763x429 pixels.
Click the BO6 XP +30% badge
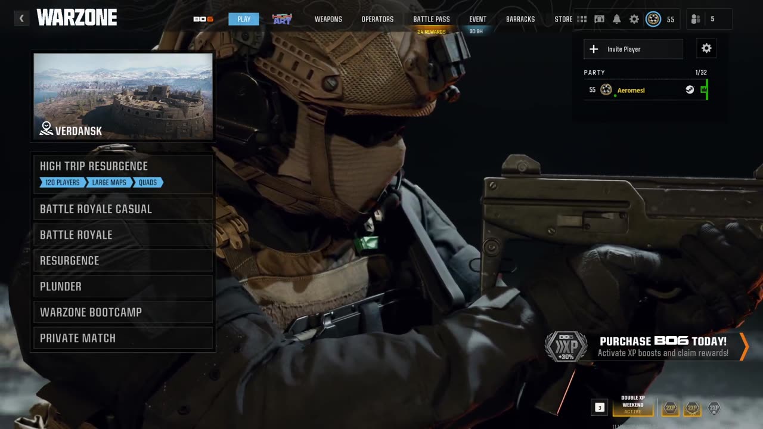tap(566, 347)
